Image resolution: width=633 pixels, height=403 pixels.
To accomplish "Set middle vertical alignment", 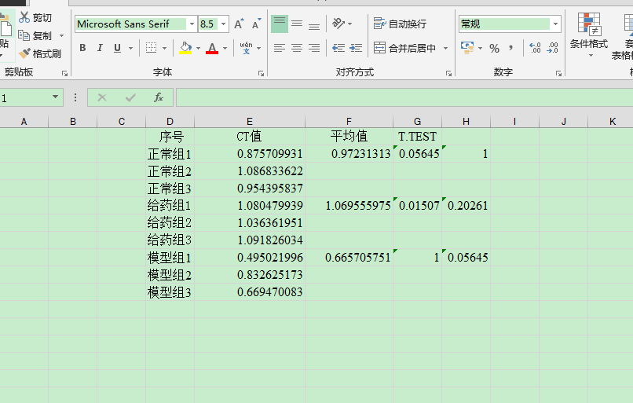I will [297, 24].
